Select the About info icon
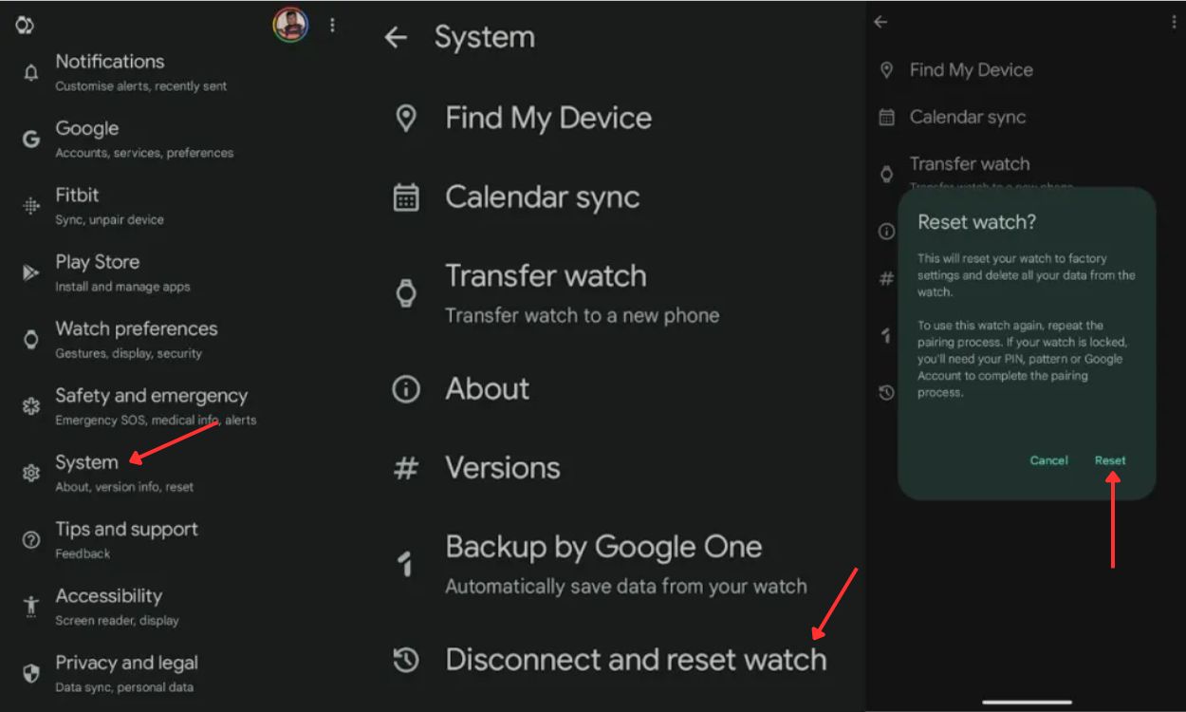This screenshot has height=712, width=1186. tap(406, 388)
